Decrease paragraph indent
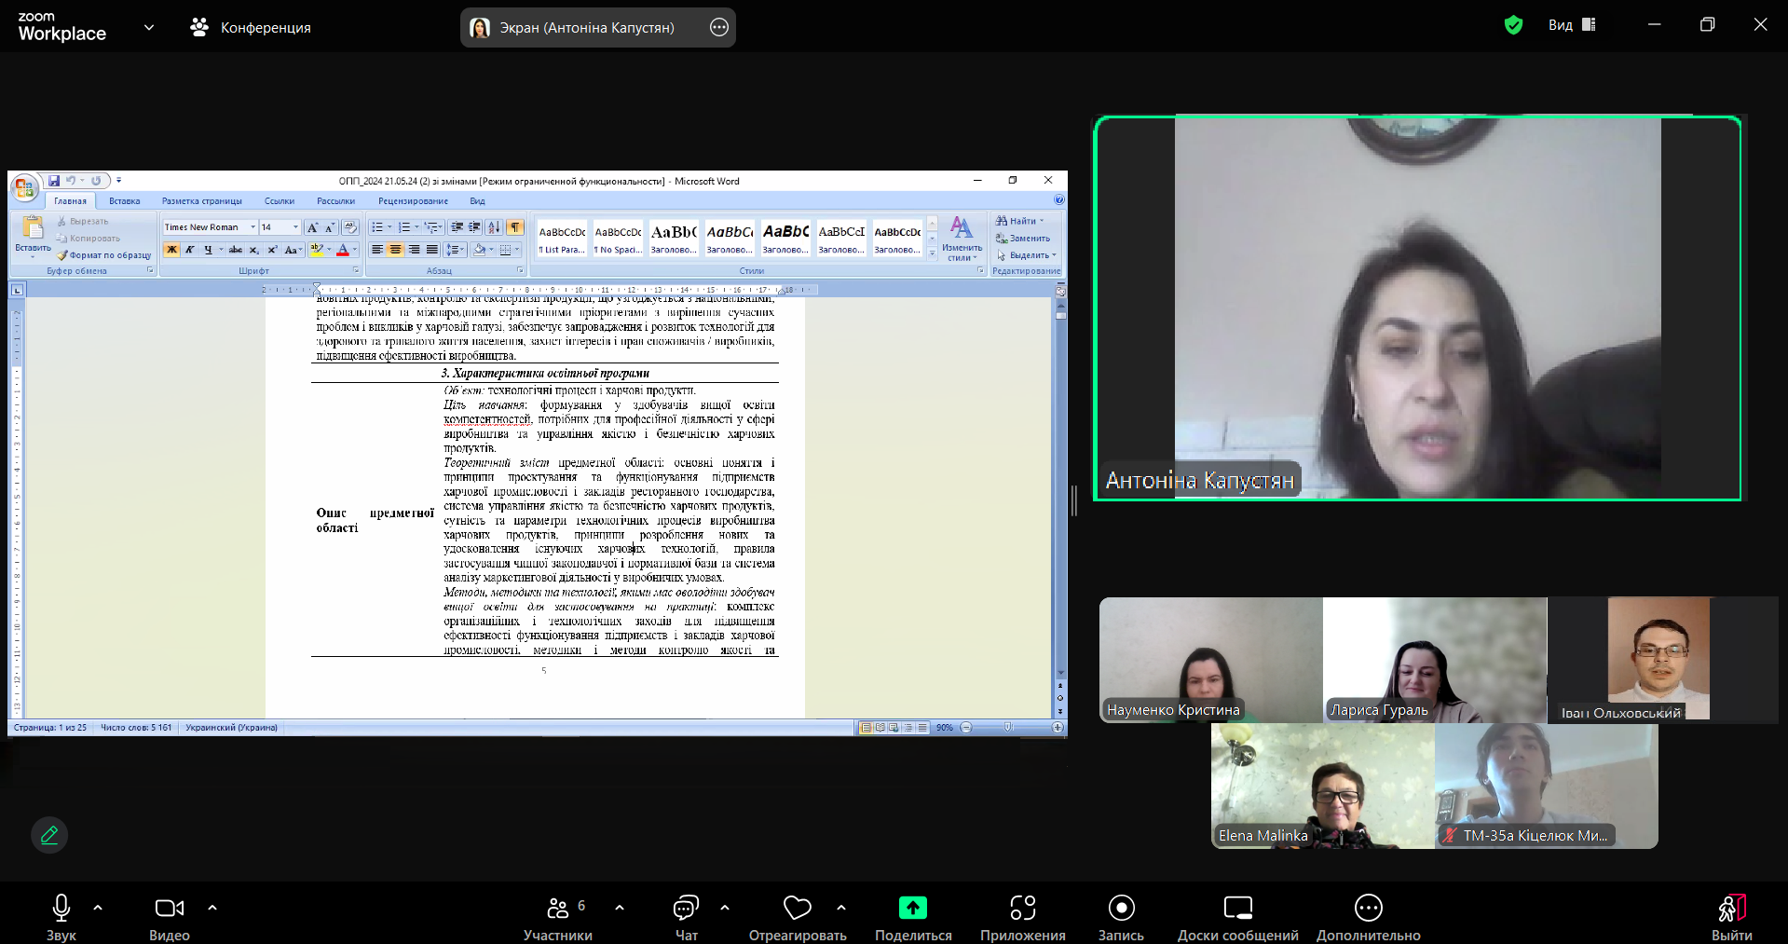This screenshot has height=944, width=1788. tap(457, 227)
